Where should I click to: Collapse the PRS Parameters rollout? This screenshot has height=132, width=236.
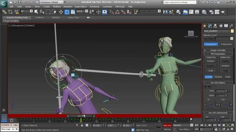218,54
